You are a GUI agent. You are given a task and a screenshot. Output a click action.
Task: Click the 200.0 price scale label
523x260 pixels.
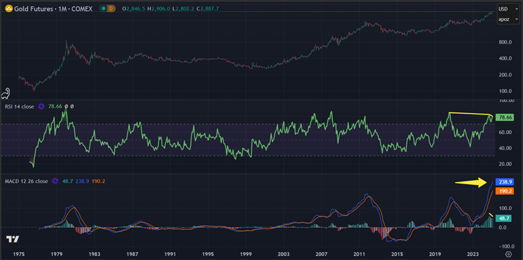point(505,75)
